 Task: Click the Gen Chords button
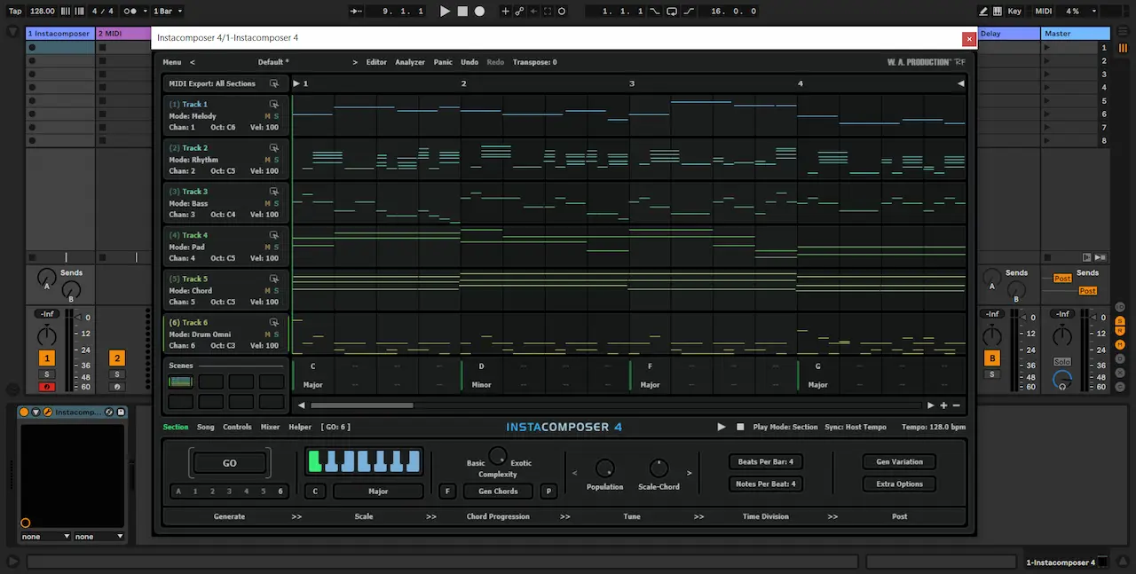[498, 491]
